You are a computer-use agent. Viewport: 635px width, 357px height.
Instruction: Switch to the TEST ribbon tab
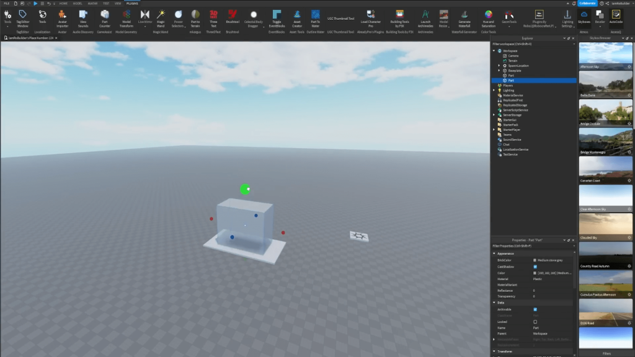click(x=105, y=3)
